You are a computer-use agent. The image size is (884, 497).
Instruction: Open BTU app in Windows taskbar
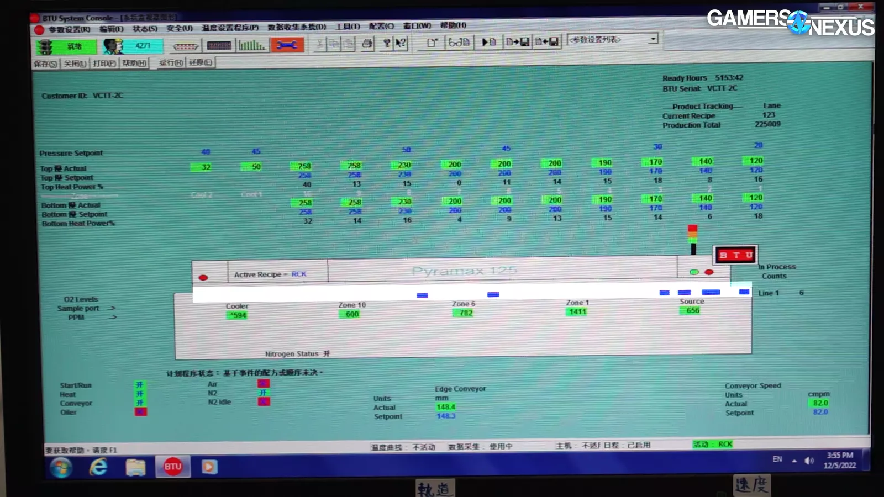click(x=172, y=467)
